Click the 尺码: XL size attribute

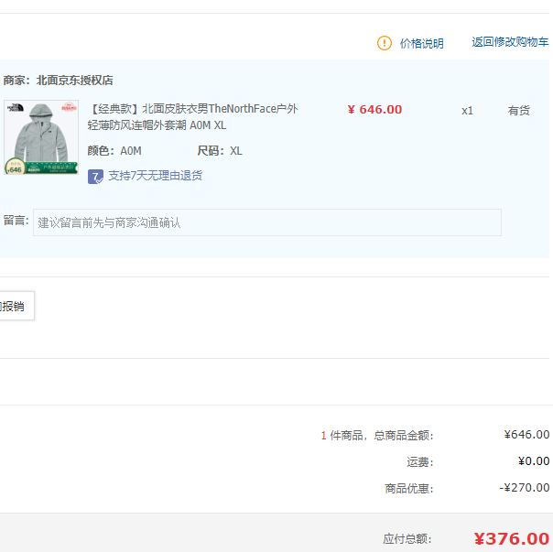tap(220, 151)
